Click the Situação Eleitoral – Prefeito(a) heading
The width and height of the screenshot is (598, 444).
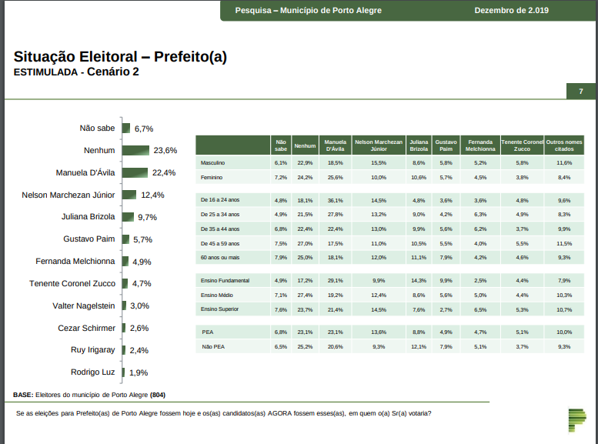click(x=121, y=57)
